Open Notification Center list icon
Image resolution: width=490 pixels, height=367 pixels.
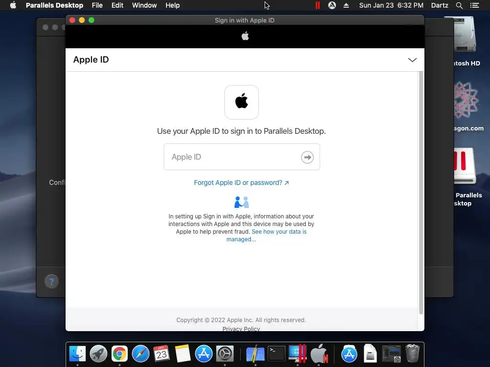(x=474, y=5)
